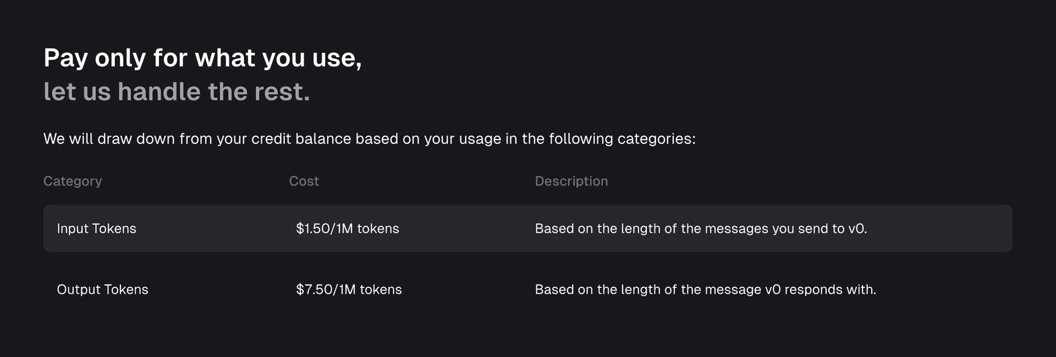Click the $7.50/1M tokens price

click(349, 289)
